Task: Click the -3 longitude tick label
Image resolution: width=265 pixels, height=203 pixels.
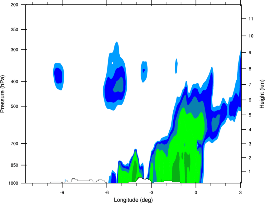Action: 151,192
